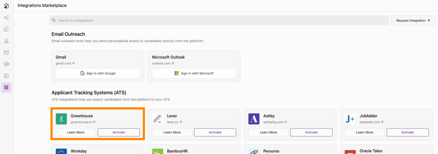This screenshot has width=438, height=154.
Task: Click the Email Outreach section heading
Action: click(68, 34)
